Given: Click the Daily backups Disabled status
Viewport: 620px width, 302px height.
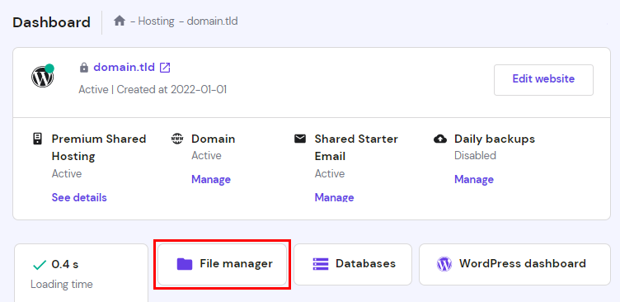Looking at the screenshot, I should pyautogui.click(x=475, y=156).
